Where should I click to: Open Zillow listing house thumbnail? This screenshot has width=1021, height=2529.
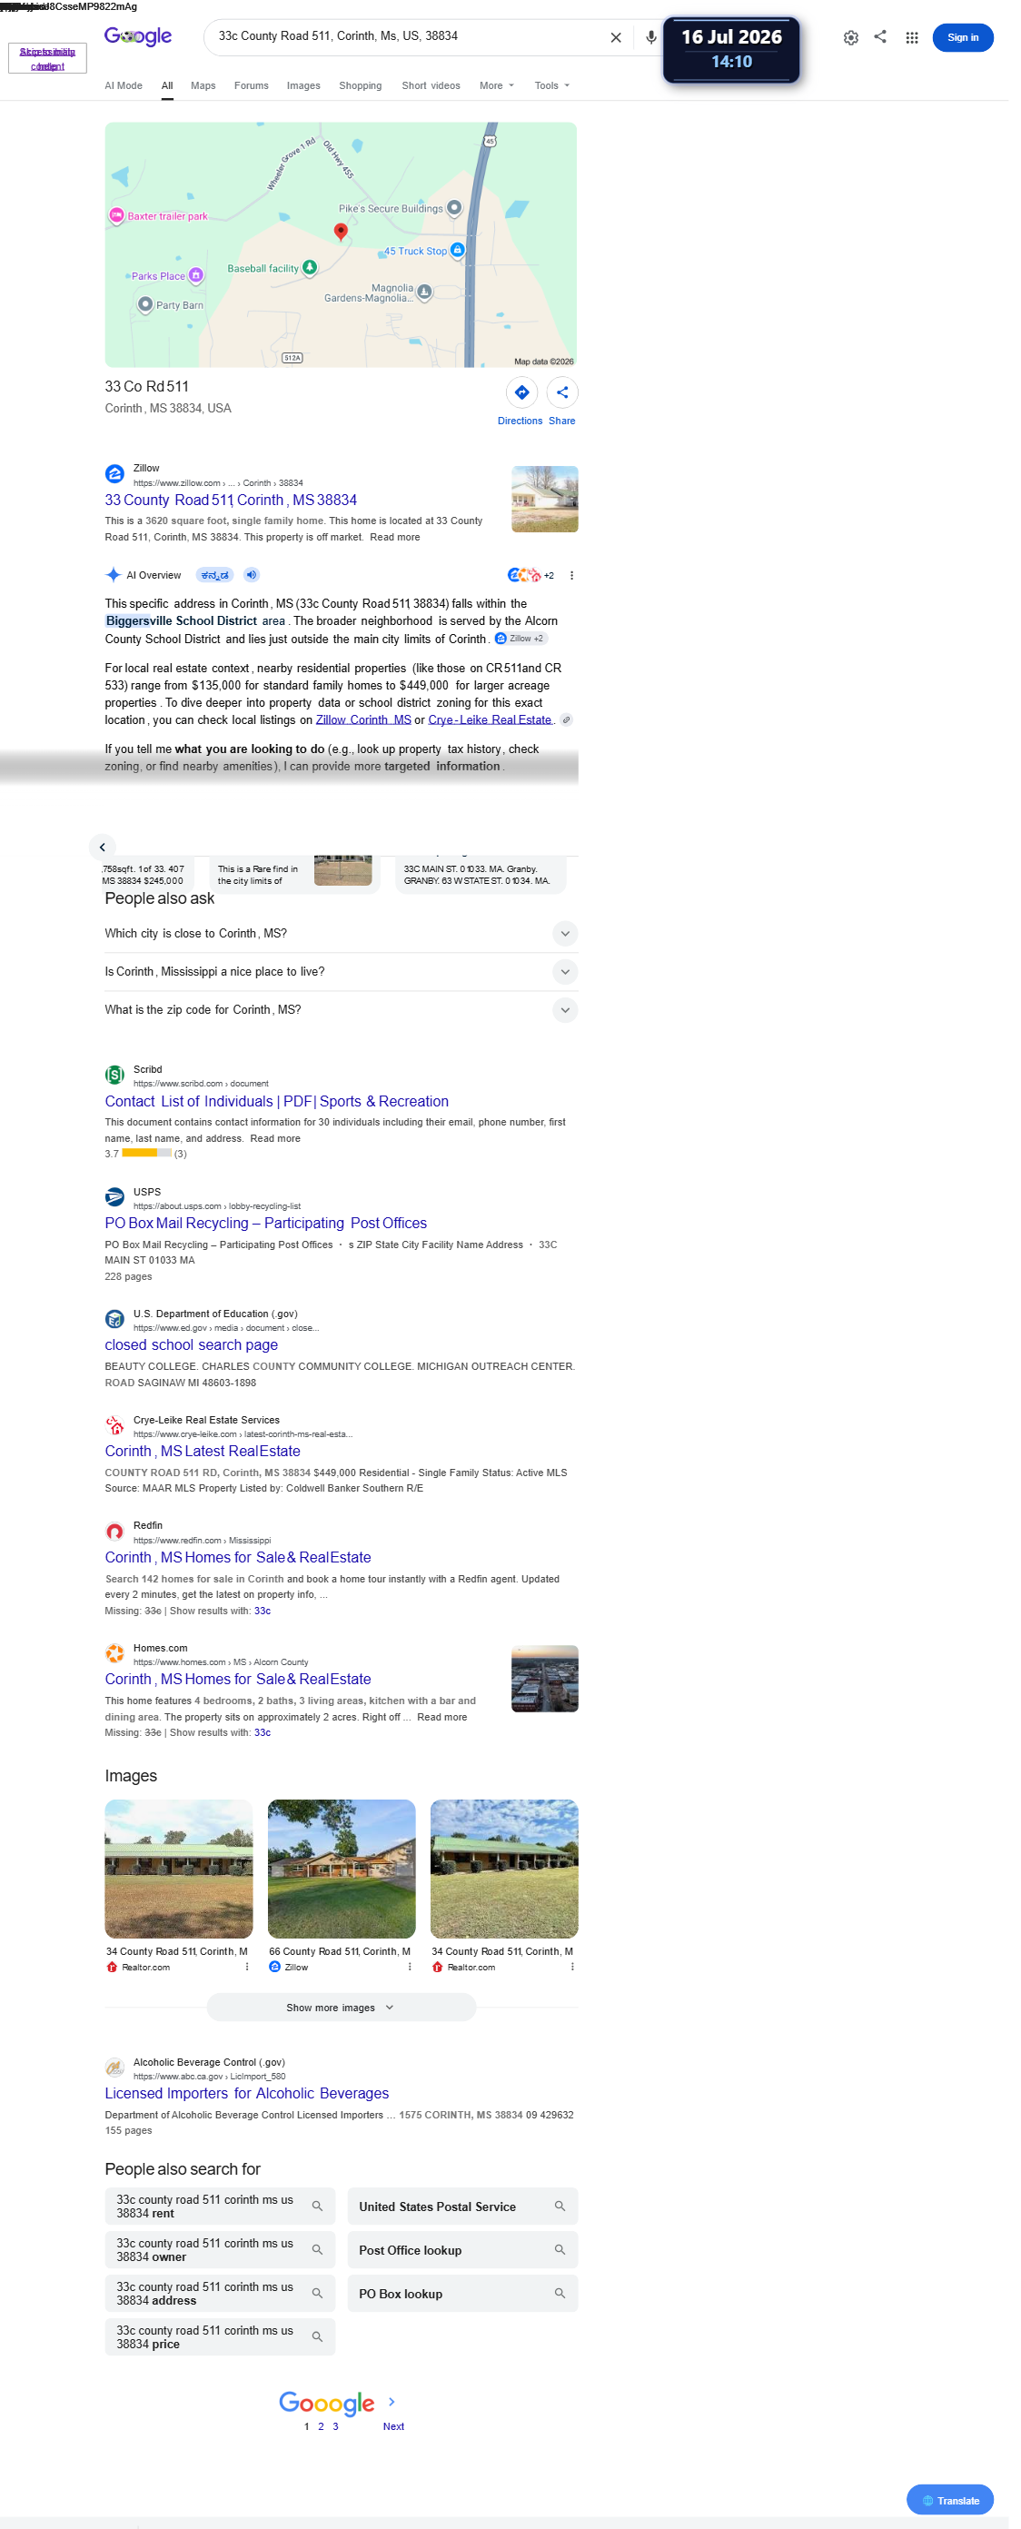(x=545, y=499)
